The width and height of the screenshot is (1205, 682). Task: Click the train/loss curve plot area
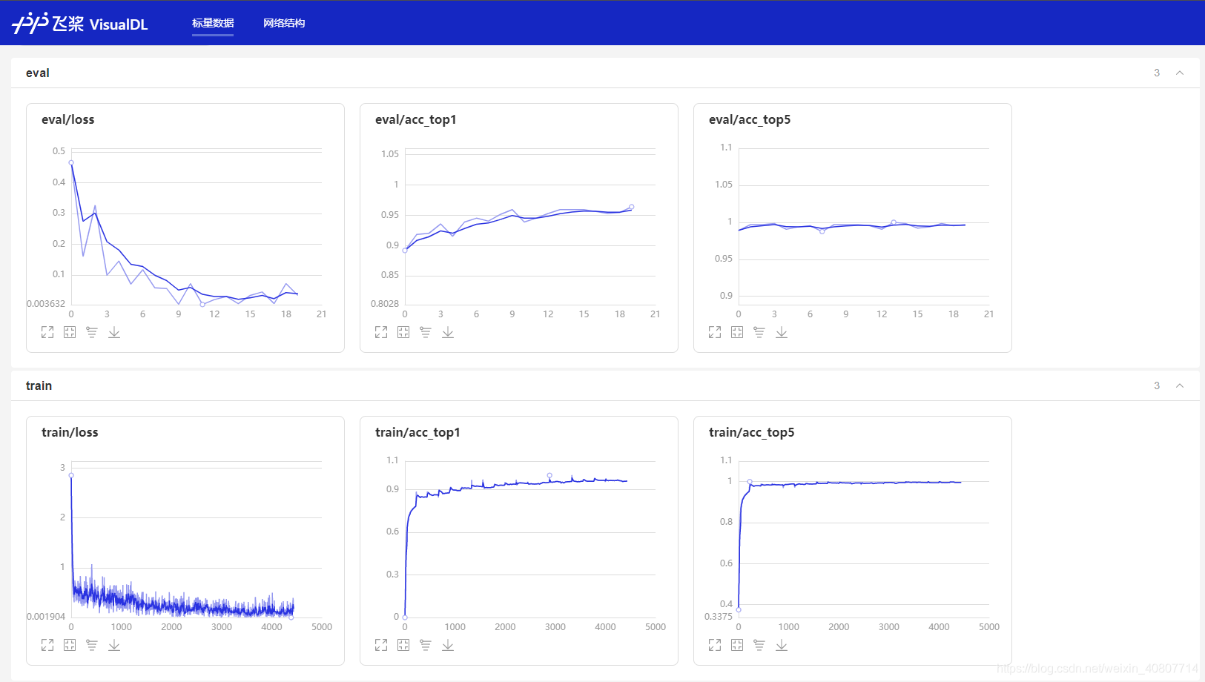pos(197,540)
